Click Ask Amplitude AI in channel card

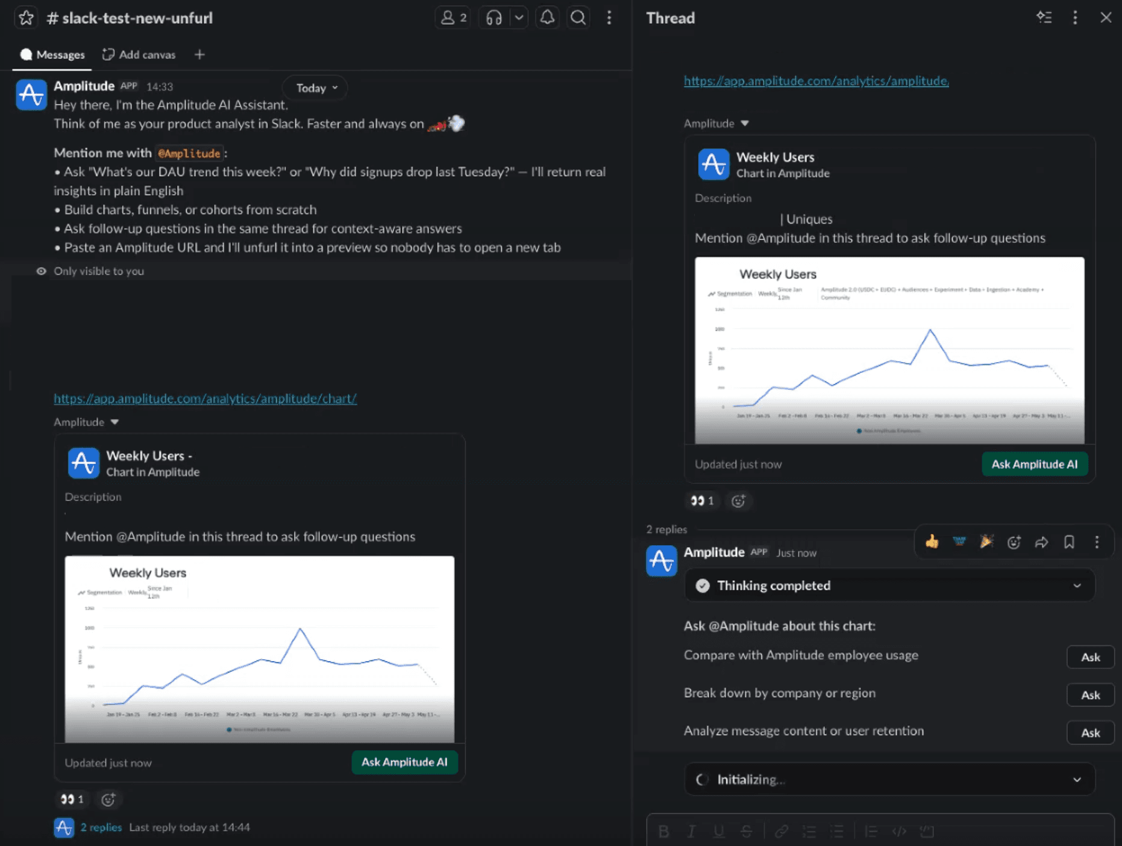tap(404, 762)
